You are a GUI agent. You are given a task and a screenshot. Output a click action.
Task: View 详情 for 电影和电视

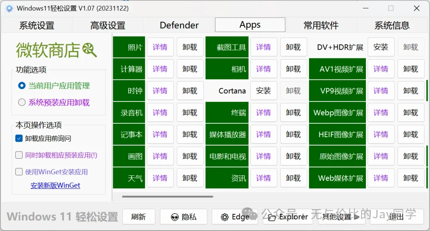tap(264, 156)
